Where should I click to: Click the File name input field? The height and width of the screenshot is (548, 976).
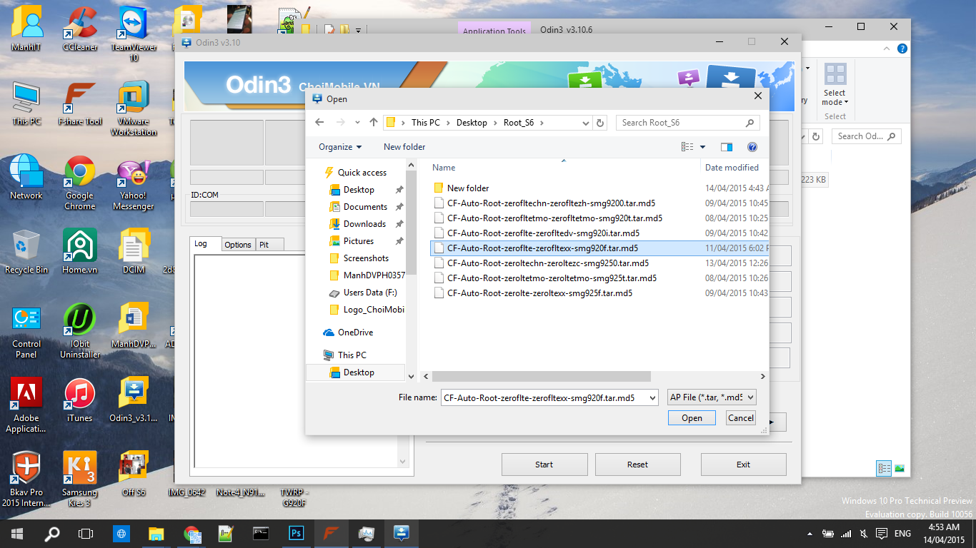click(543, 397)
